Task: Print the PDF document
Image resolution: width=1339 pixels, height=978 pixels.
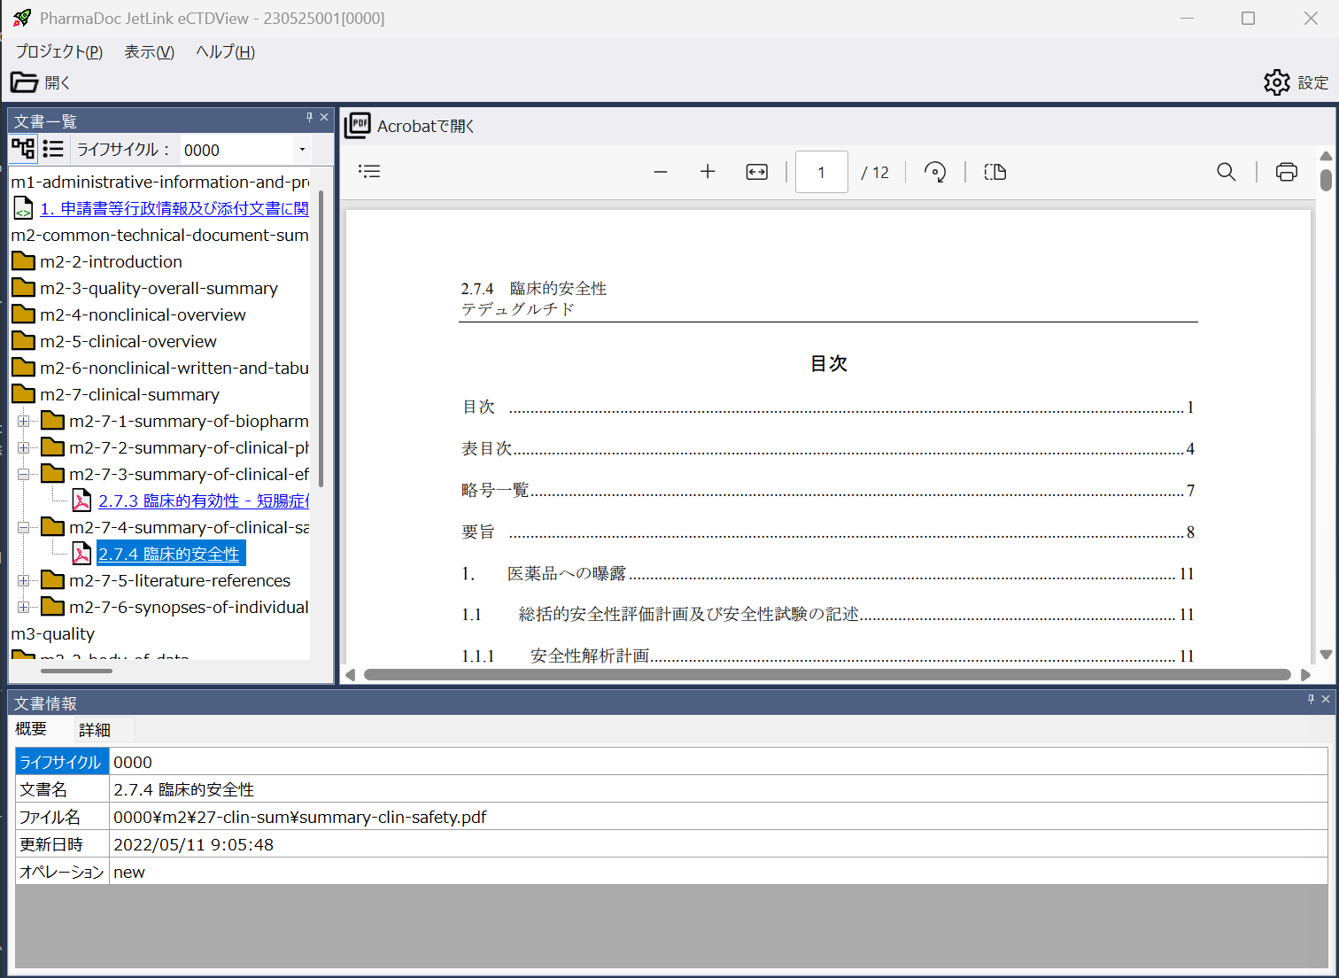Action: click(1286, 172)
